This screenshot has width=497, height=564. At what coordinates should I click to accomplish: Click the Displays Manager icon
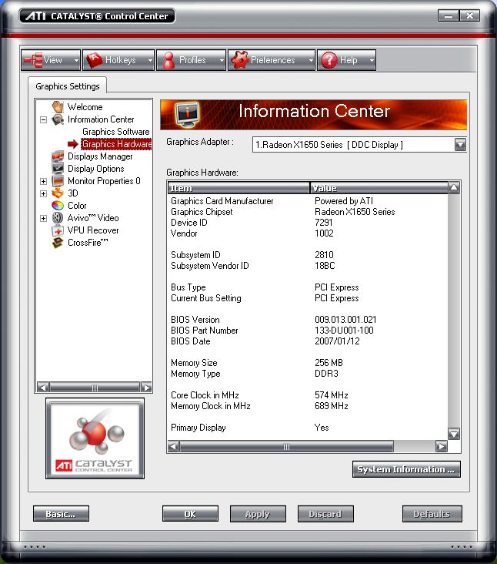click(58, 156)
